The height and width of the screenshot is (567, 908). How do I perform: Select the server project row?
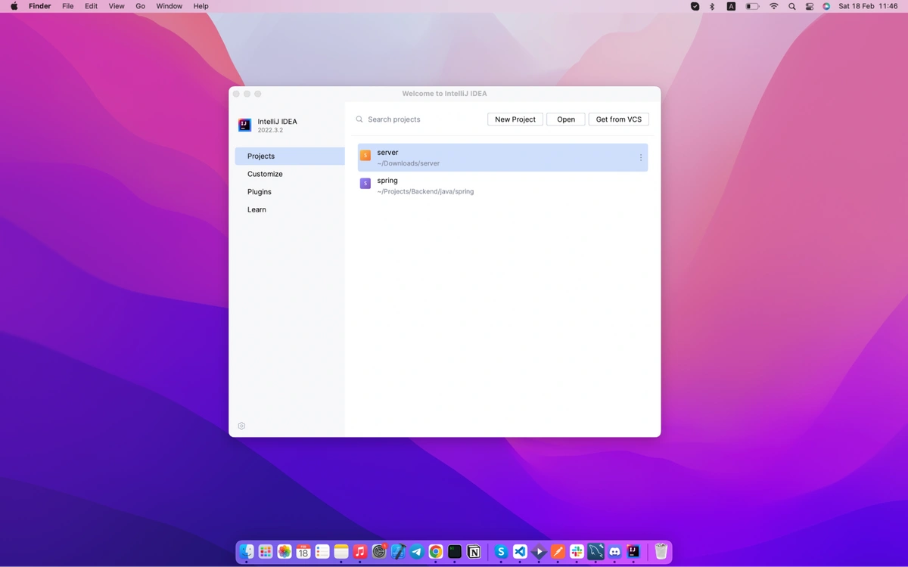tap(502, 157)
